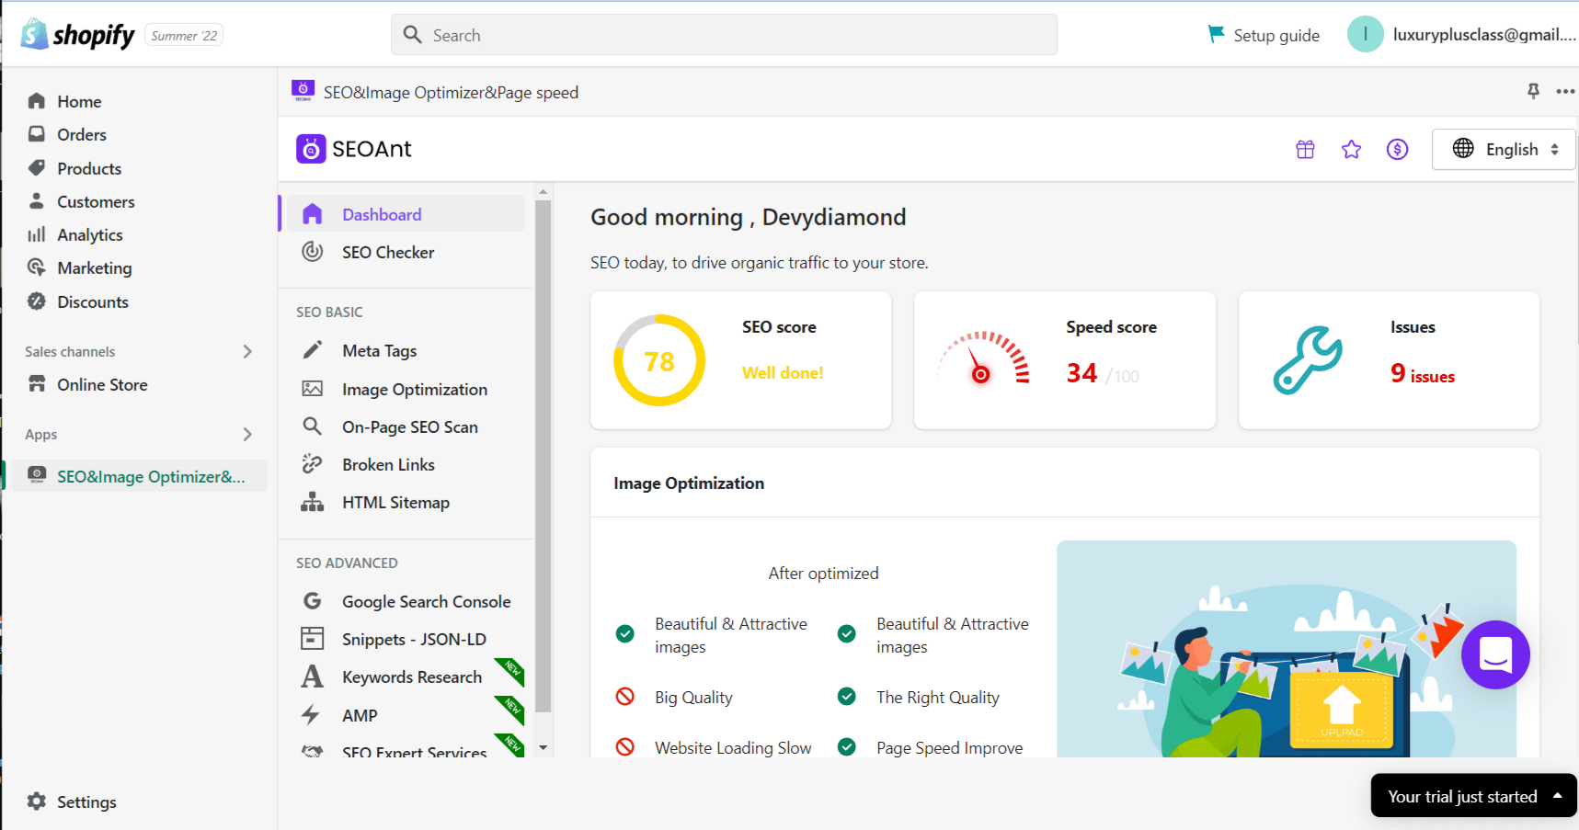Pin the SEOAnt app
Screen dimensions: 1579x830
click(1533, 91)
